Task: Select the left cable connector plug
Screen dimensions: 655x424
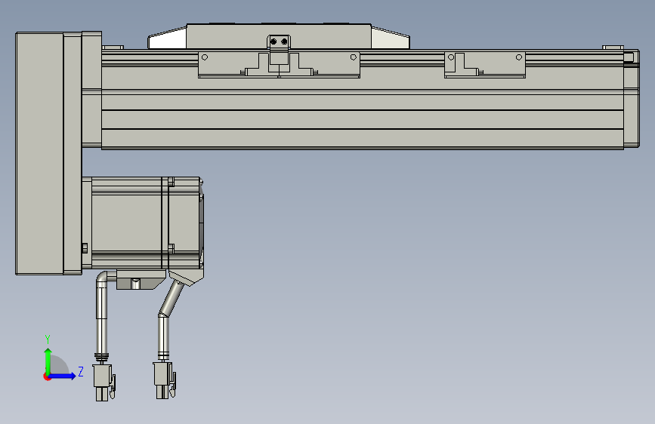Action: [x=104, y=383]
